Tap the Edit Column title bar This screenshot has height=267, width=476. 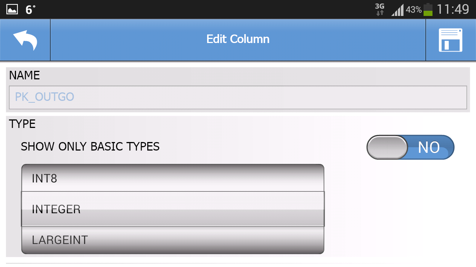coord(238,39)
